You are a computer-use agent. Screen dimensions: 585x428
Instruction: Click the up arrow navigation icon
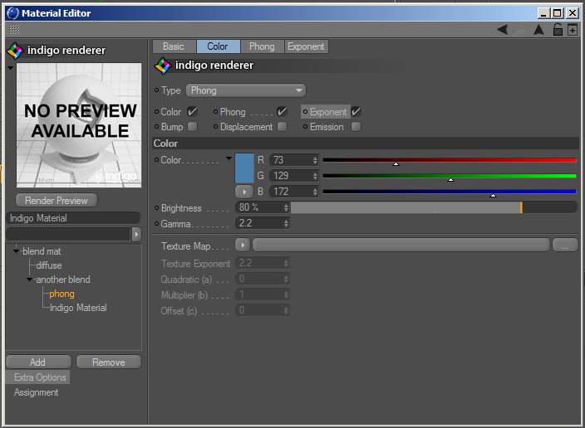pos(538,29)
